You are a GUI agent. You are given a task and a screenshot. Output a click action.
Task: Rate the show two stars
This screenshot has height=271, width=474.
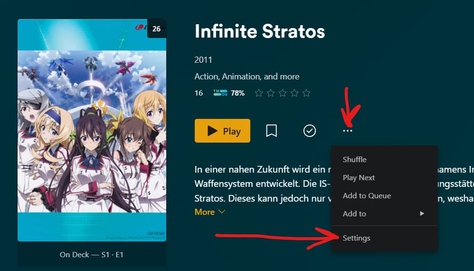click(271, 93)
